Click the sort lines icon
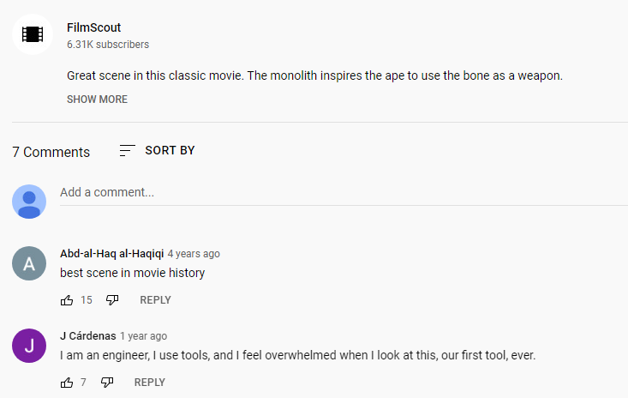The width and height of the screenshot is (628, 398). (x=127, y=151)
